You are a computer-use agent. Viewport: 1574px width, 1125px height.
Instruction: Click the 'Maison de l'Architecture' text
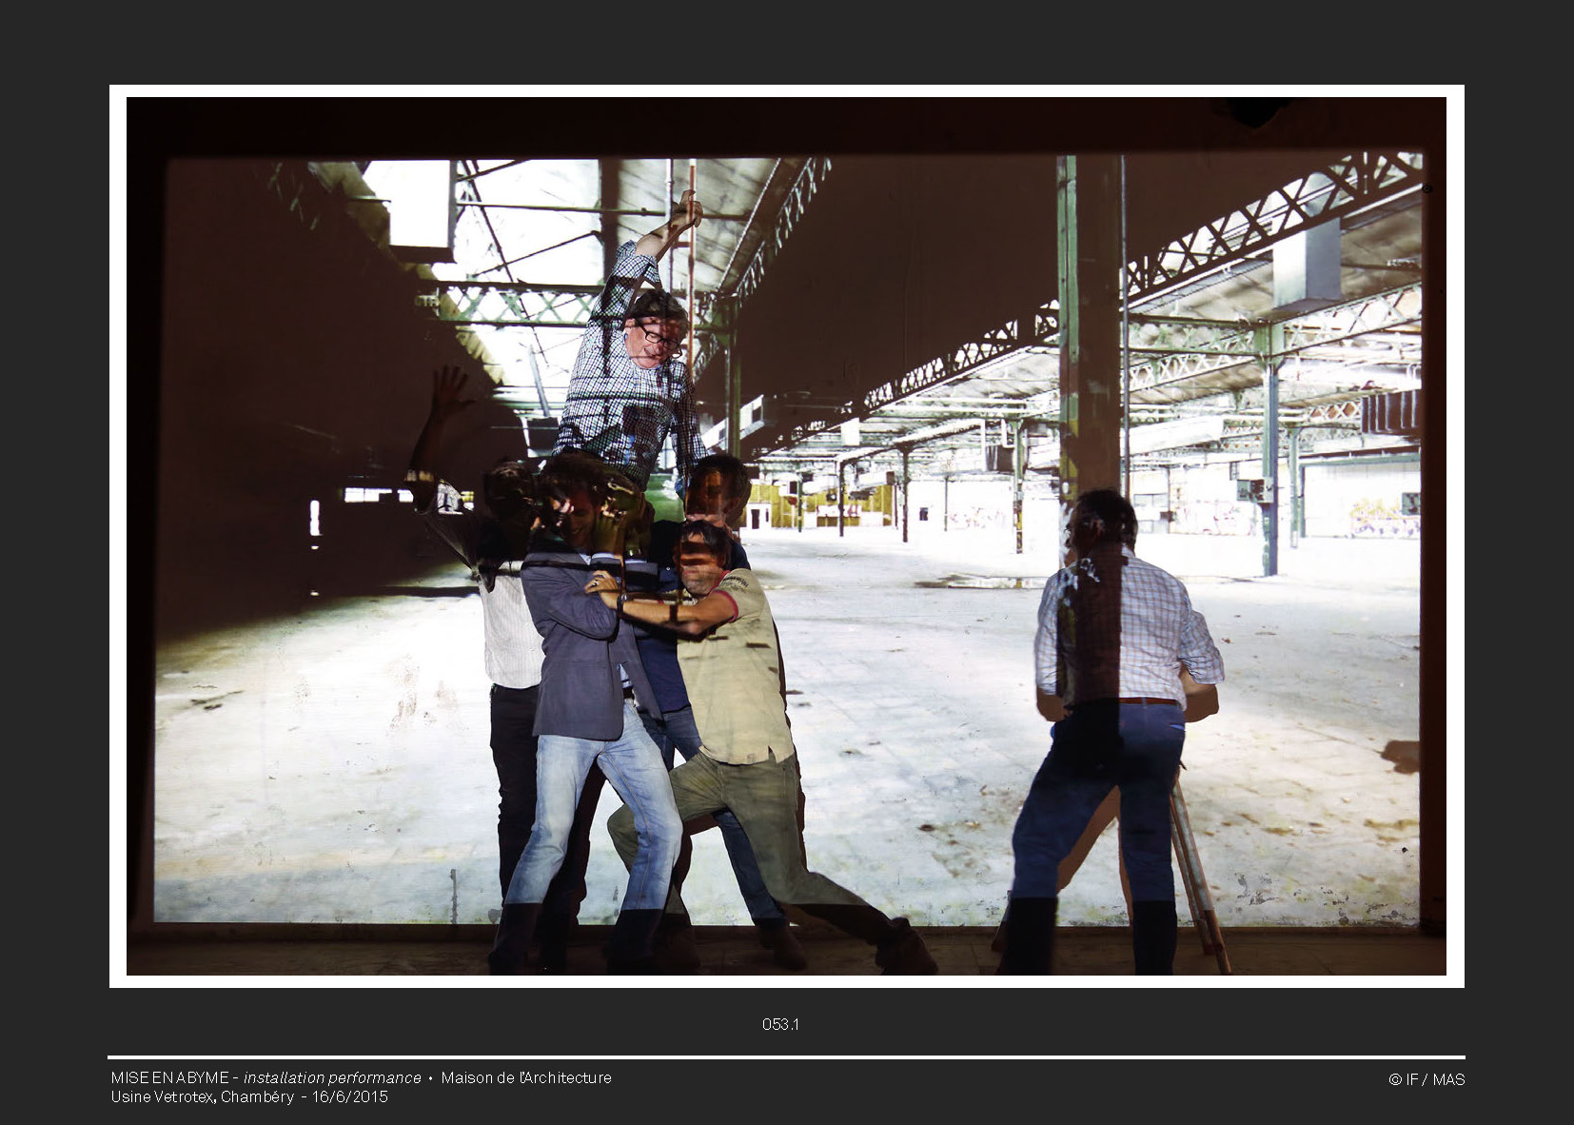pos(525,1077)
